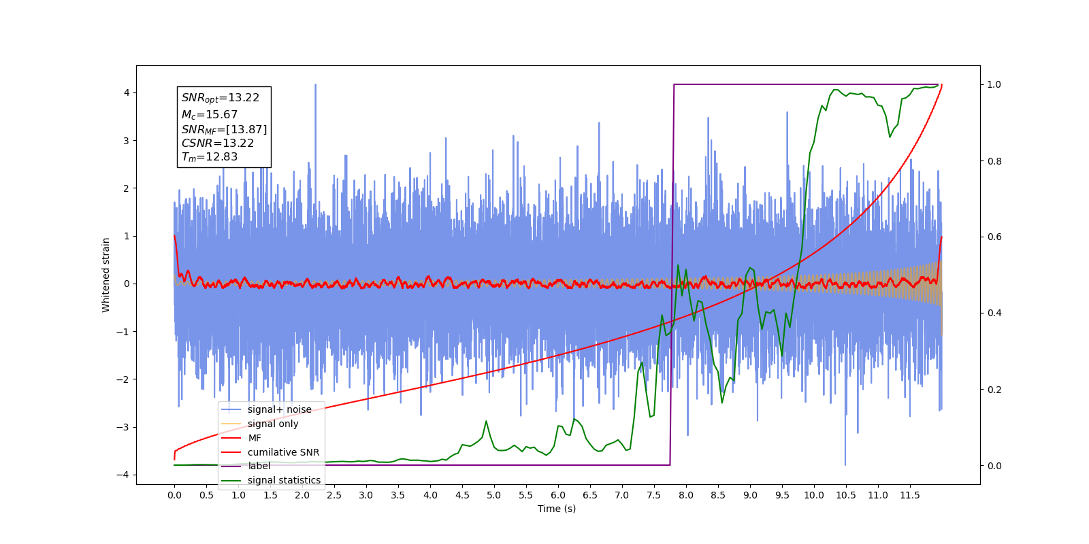The image size is (1089, 544).
Task: Click the 8.0 tick on the time axis
Action: [x=686, y=495]
